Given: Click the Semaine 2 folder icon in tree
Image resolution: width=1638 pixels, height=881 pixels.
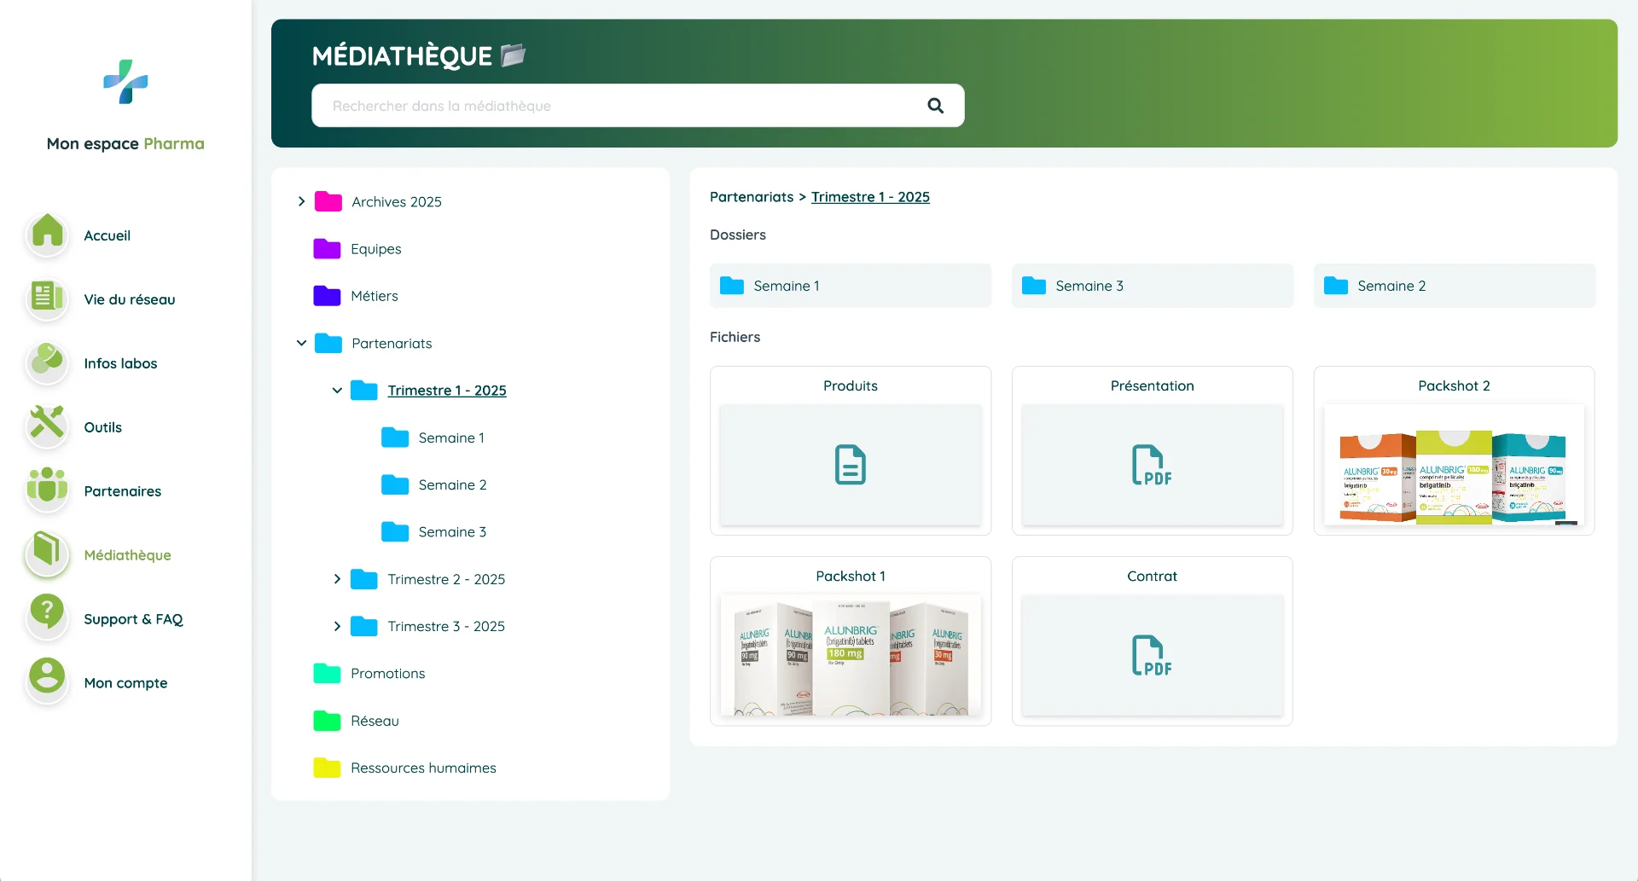Looking at the screenshot, I should pyautogui.click(x=395, y=484).
